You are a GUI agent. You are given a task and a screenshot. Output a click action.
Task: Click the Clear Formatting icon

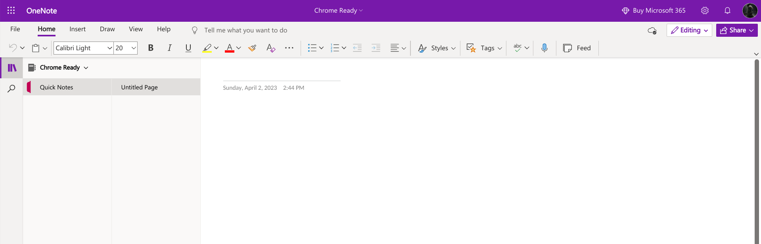pos(271,48)
